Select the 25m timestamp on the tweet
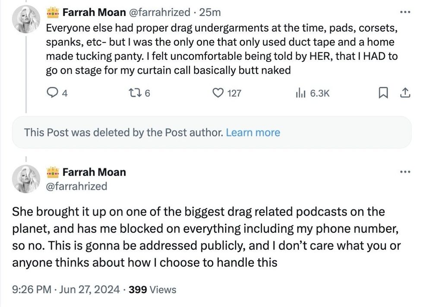423x307 pixels. [211, 12]
